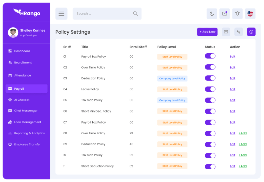Toggle Short Deduction Policy status switch

point(210,166)
